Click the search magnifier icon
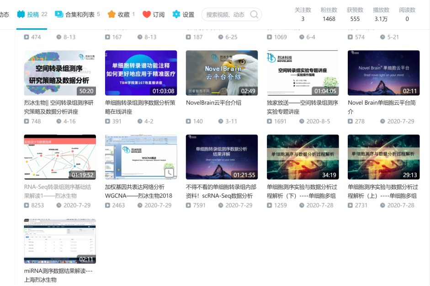 pyautogui.click(x=254, y=15)
